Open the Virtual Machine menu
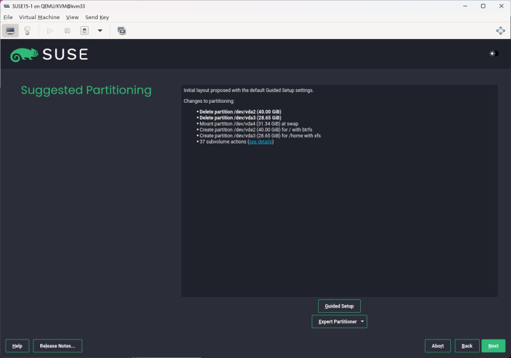511x358 pixels. [39, 17]
